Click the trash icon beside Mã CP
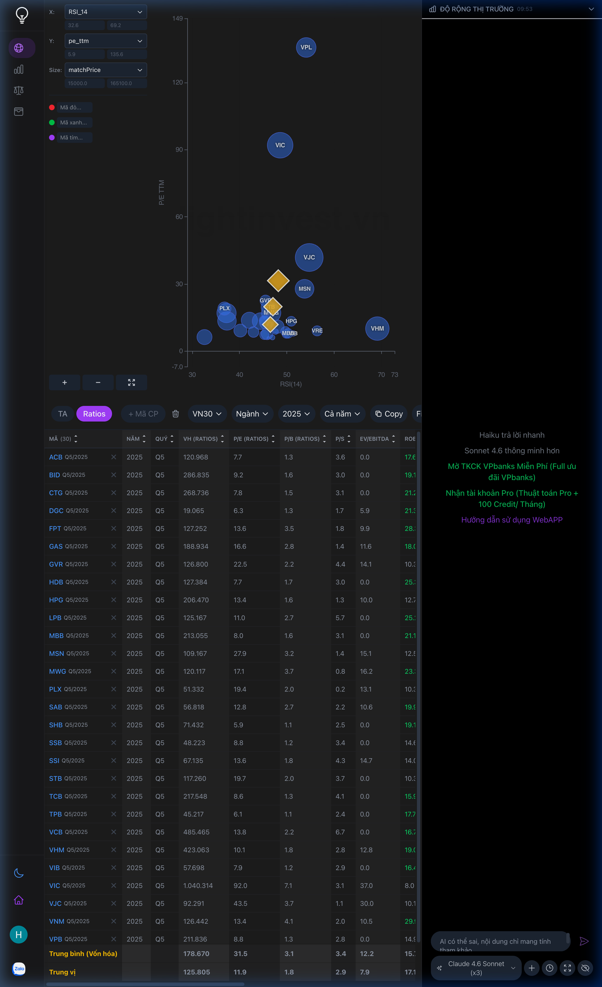602x987 pixels. [x=175, y=414]
